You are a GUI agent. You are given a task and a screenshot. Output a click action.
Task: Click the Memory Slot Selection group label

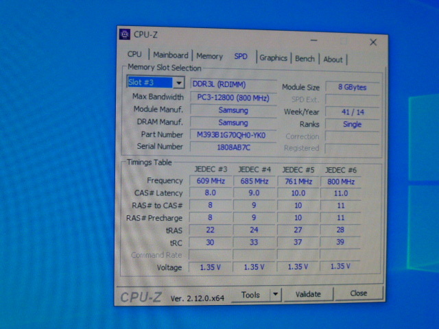tap(165, 68)
